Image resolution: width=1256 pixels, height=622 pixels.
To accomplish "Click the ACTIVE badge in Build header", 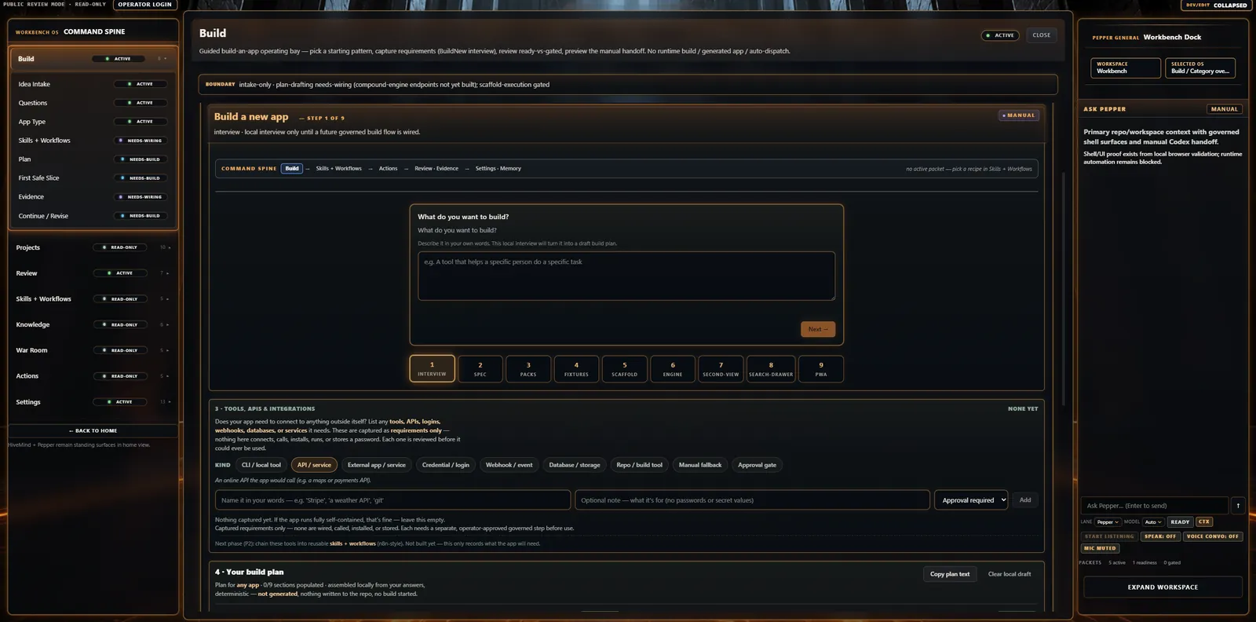I will tap(1000, 35).
